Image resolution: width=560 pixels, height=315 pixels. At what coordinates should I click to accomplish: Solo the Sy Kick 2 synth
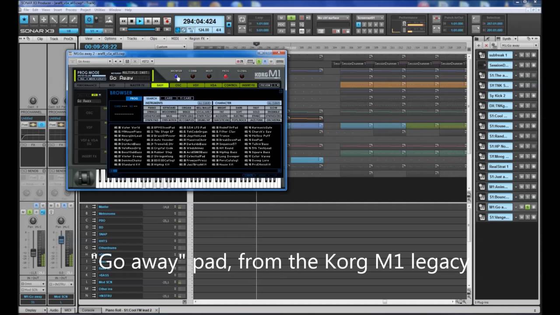(527, 95)
